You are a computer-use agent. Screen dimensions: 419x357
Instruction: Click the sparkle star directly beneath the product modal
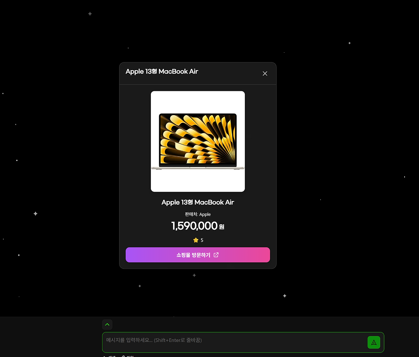pyautogui.click(x=194, y=275)
